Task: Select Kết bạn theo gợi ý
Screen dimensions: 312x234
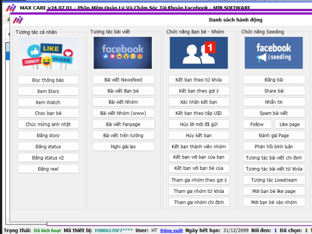Action: (x=199, y=90)
